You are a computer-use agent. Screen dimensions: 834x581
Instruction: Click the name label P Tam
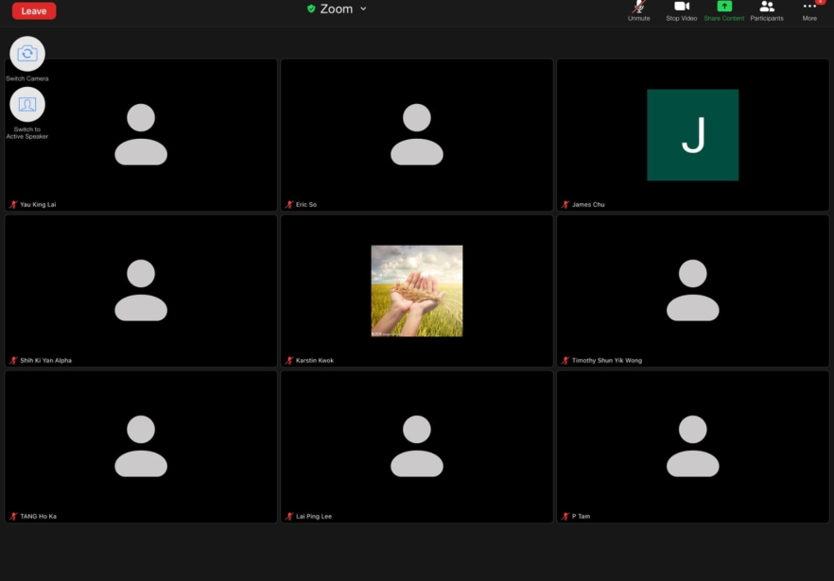tap(581, 516)
